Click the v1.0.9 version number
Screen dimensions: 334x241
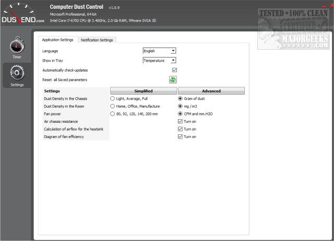pos(114,7)
